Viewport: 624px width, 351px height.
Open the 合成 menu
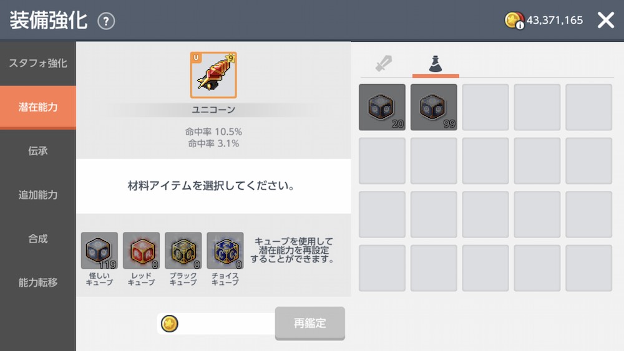point(38,239)
